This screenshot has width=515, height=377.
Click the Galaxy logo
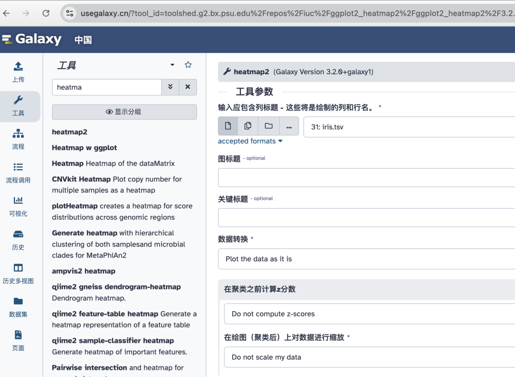(32, 39)
